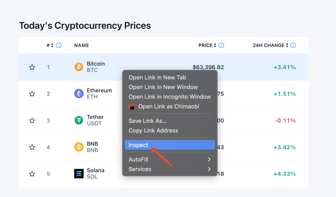The height and width of the screenshot is (197, 336).
Task: Sort by the PRICE column arrows
Action: click(x=215, y=45)
